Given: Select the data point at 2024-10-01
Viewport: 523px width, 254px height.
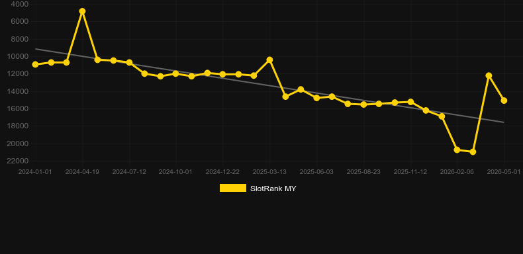Looking at the screenshot, I should tap(176, 73).
